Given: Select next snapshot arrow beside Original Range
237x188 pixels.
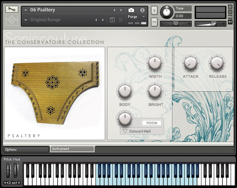Looking at the screenshot, I should pos(103,20).
